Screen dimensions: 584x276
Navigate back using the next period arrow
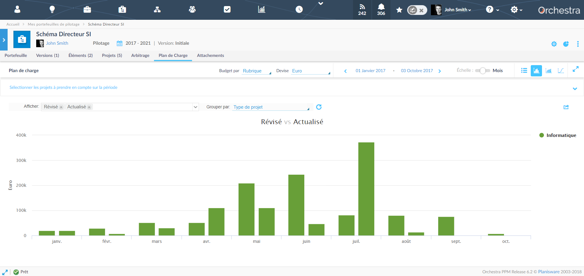coord(439,71)
